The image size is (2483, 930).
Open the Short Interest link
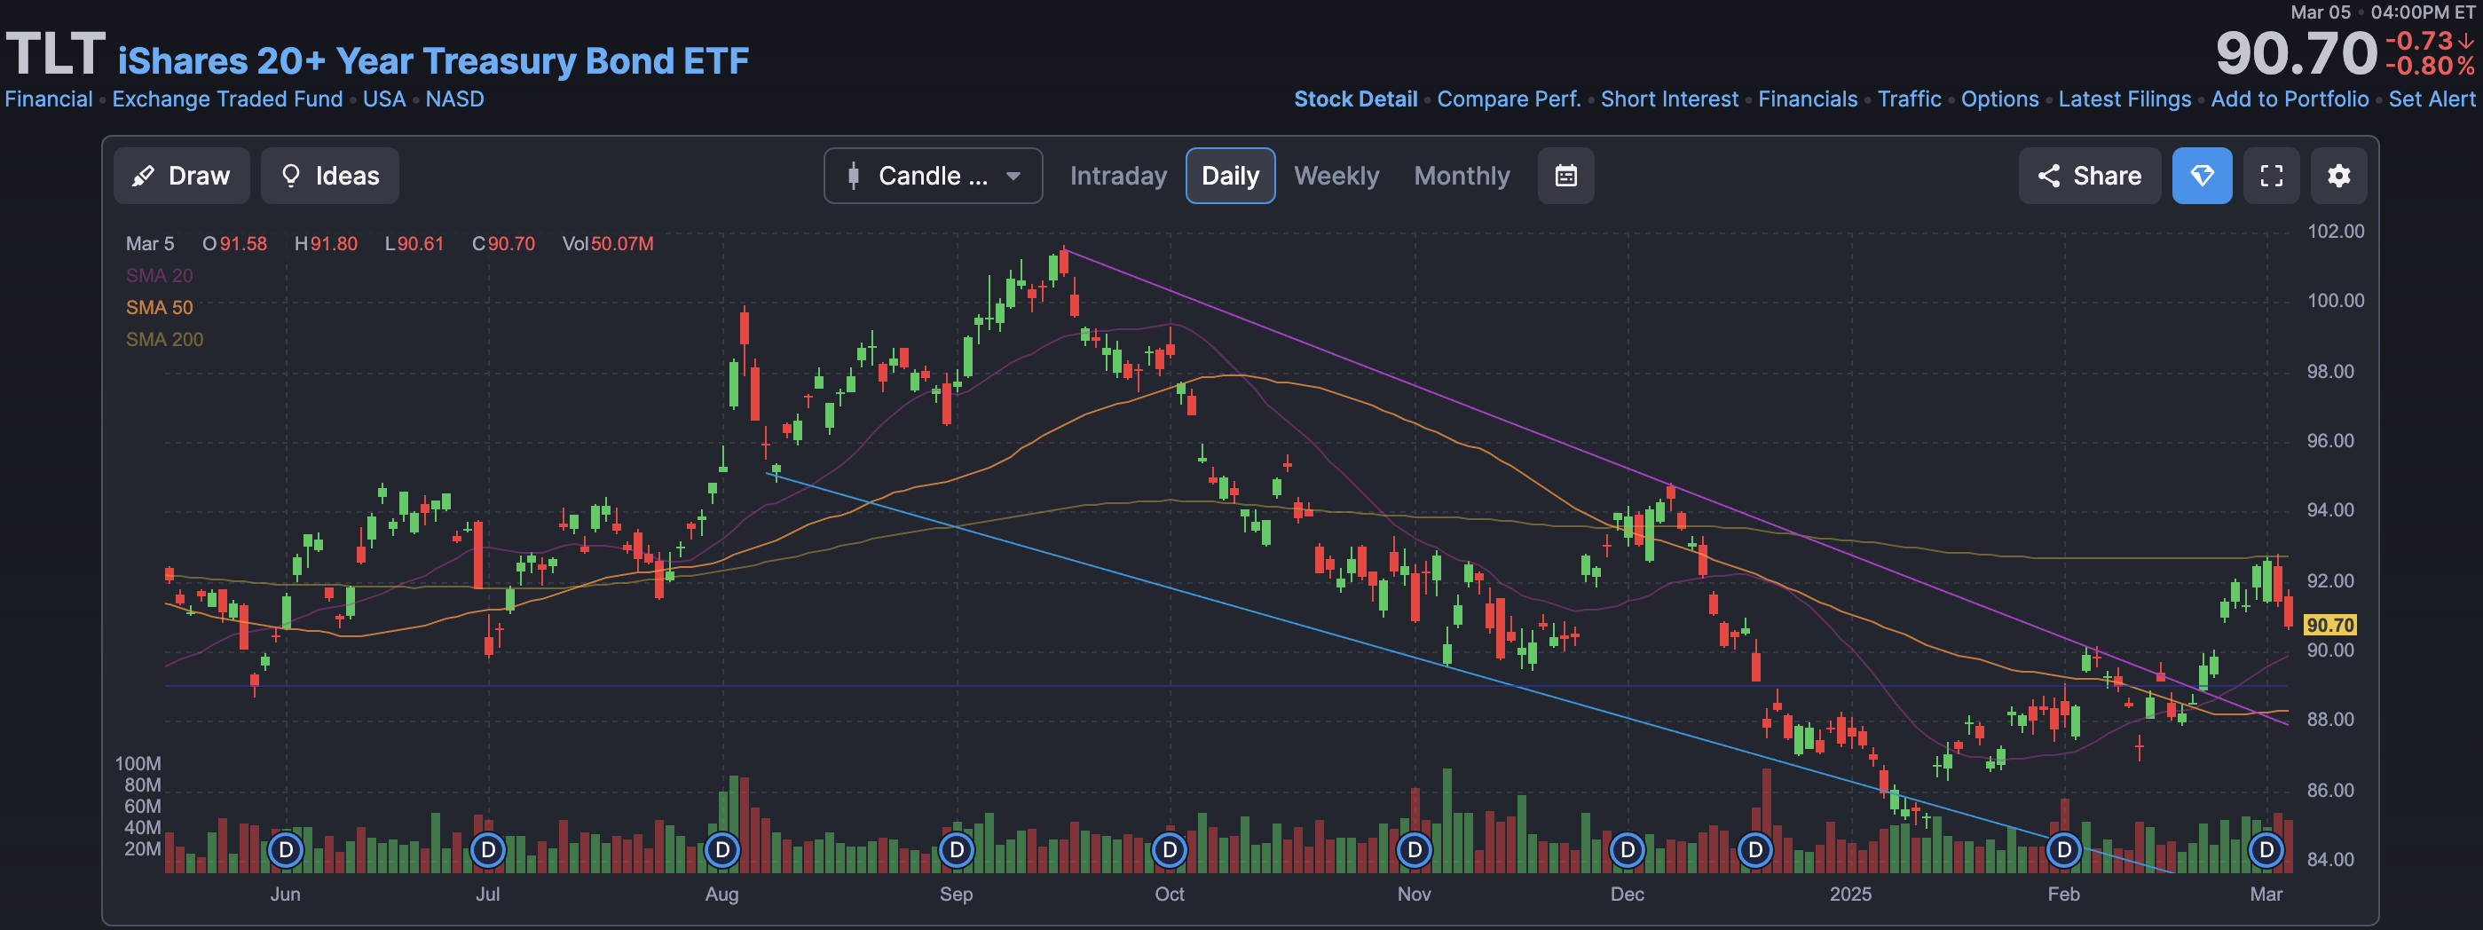pos(1669,99)
